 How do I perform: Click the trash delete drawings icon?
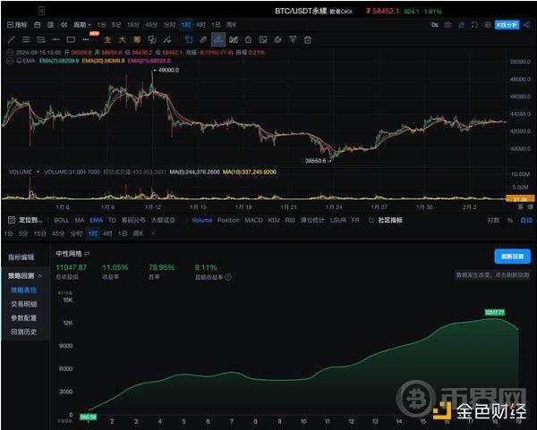click(x=308, y=39)
